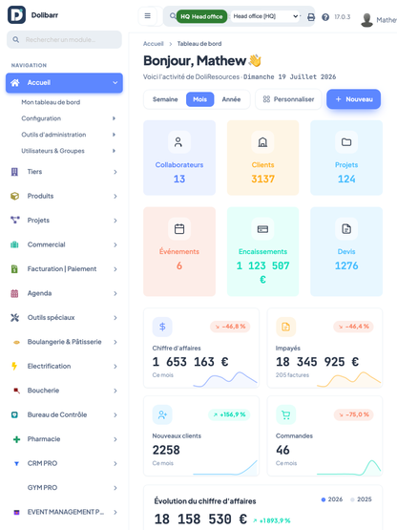Click the Produits box icon
This screenshot has height=530, width=397.
click(14, 196)
